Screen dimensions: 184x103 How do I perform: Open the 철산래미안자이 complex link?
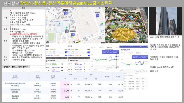click(15, 90)
